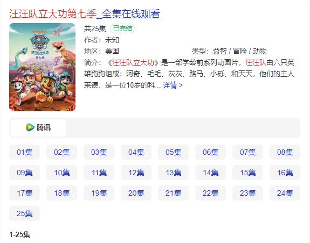Play episode 02集
The width and height of the screenshot is (310, 243).
61,152
